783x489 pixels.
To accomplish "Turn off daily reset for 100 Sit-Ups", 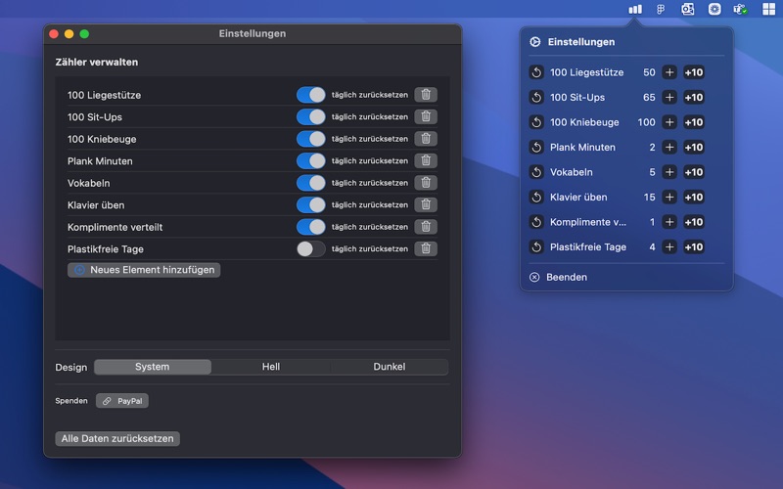I will 310,116.
